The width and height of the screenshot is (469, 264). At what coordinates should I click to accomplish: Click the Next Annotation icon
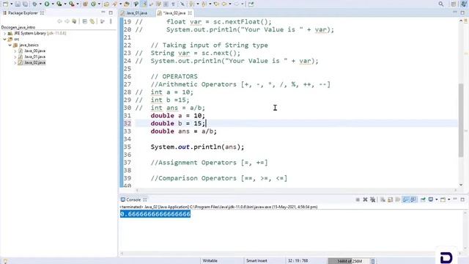click(191, 4)
